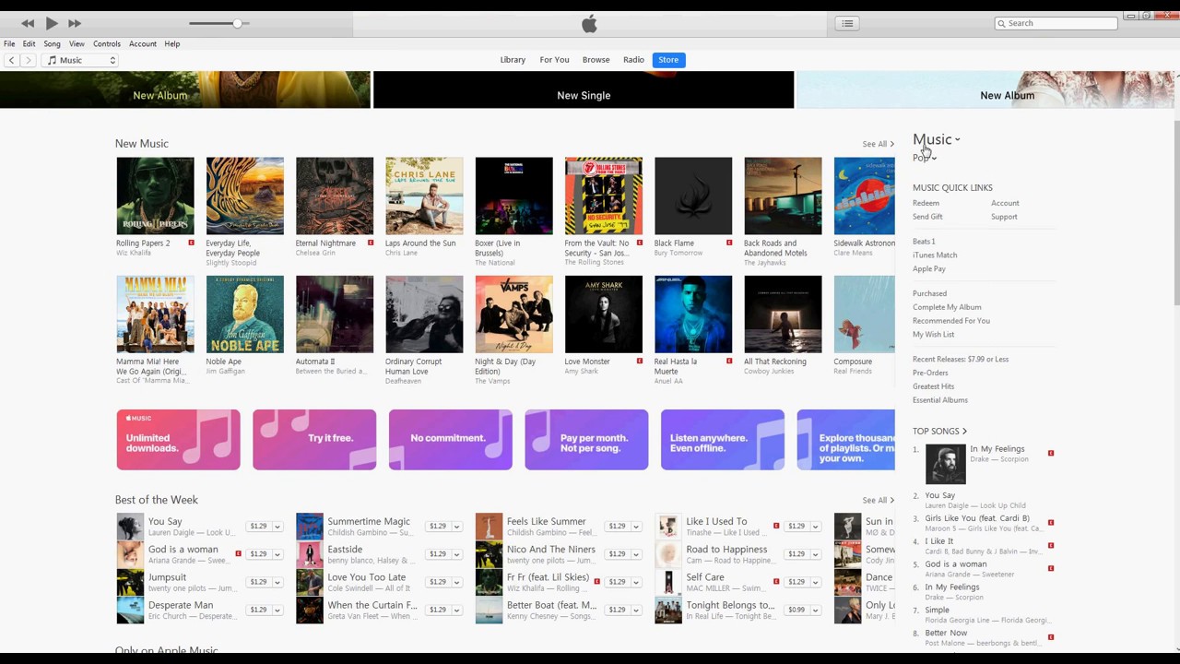This screenshot has height=664, width=1180.
Task: Click the Next track fast-forward button
Action: coord(75,23)
